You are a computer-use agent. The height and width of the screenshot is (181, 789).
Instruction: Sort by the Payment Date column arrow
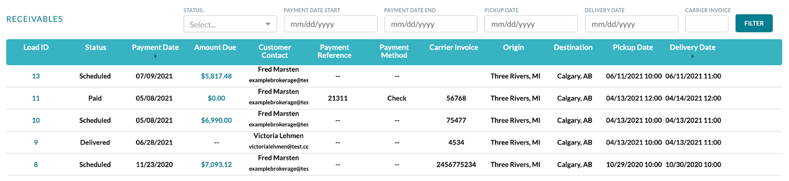pos(155,56)
